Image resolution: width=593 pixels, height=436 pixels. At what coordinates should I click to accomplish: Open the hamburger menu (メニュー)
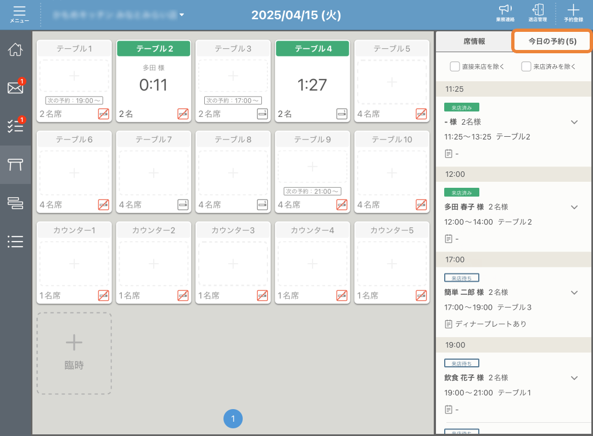19,14
